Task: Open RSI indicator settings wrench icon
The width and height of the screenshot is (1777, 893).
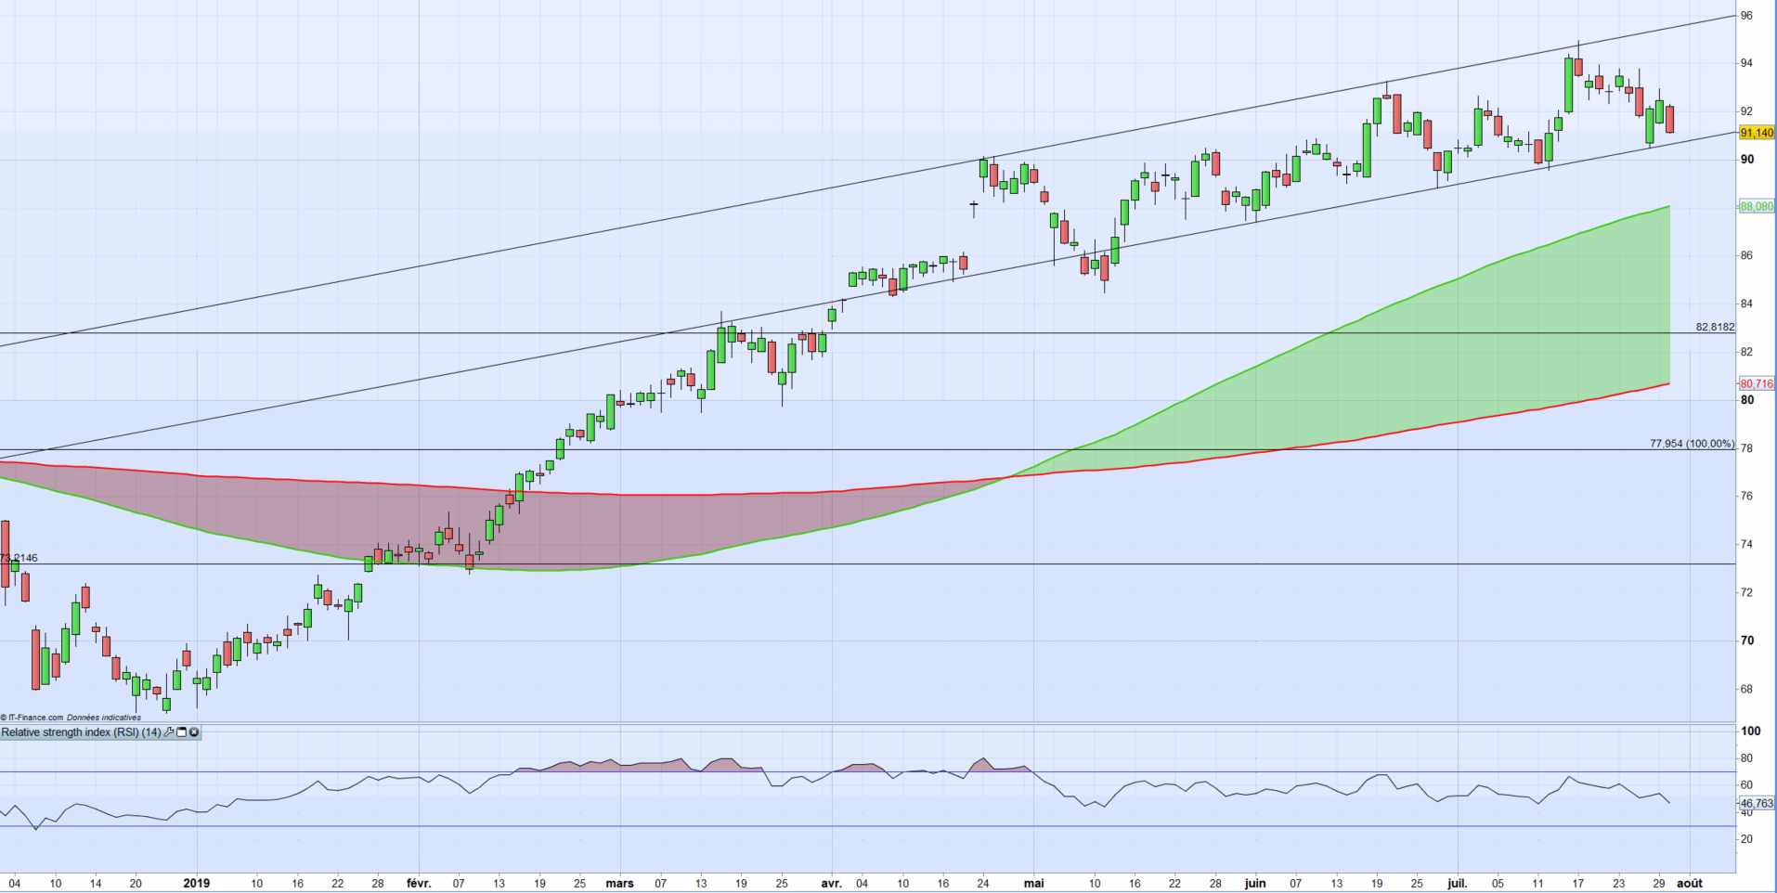Action: tap(169, 732)
